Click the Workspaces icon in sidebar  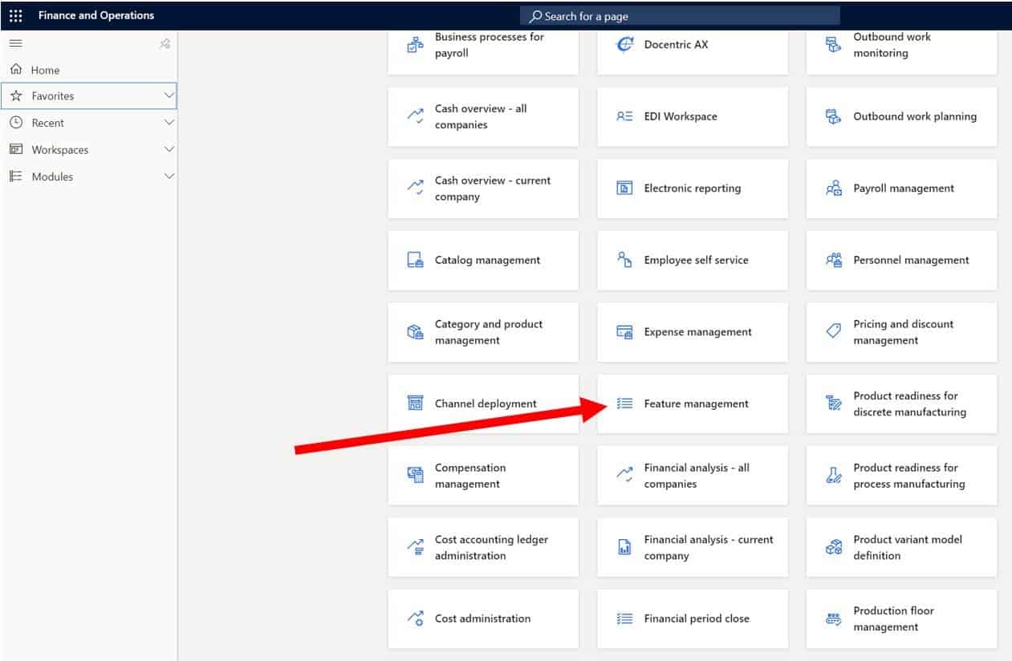[16, 149]
